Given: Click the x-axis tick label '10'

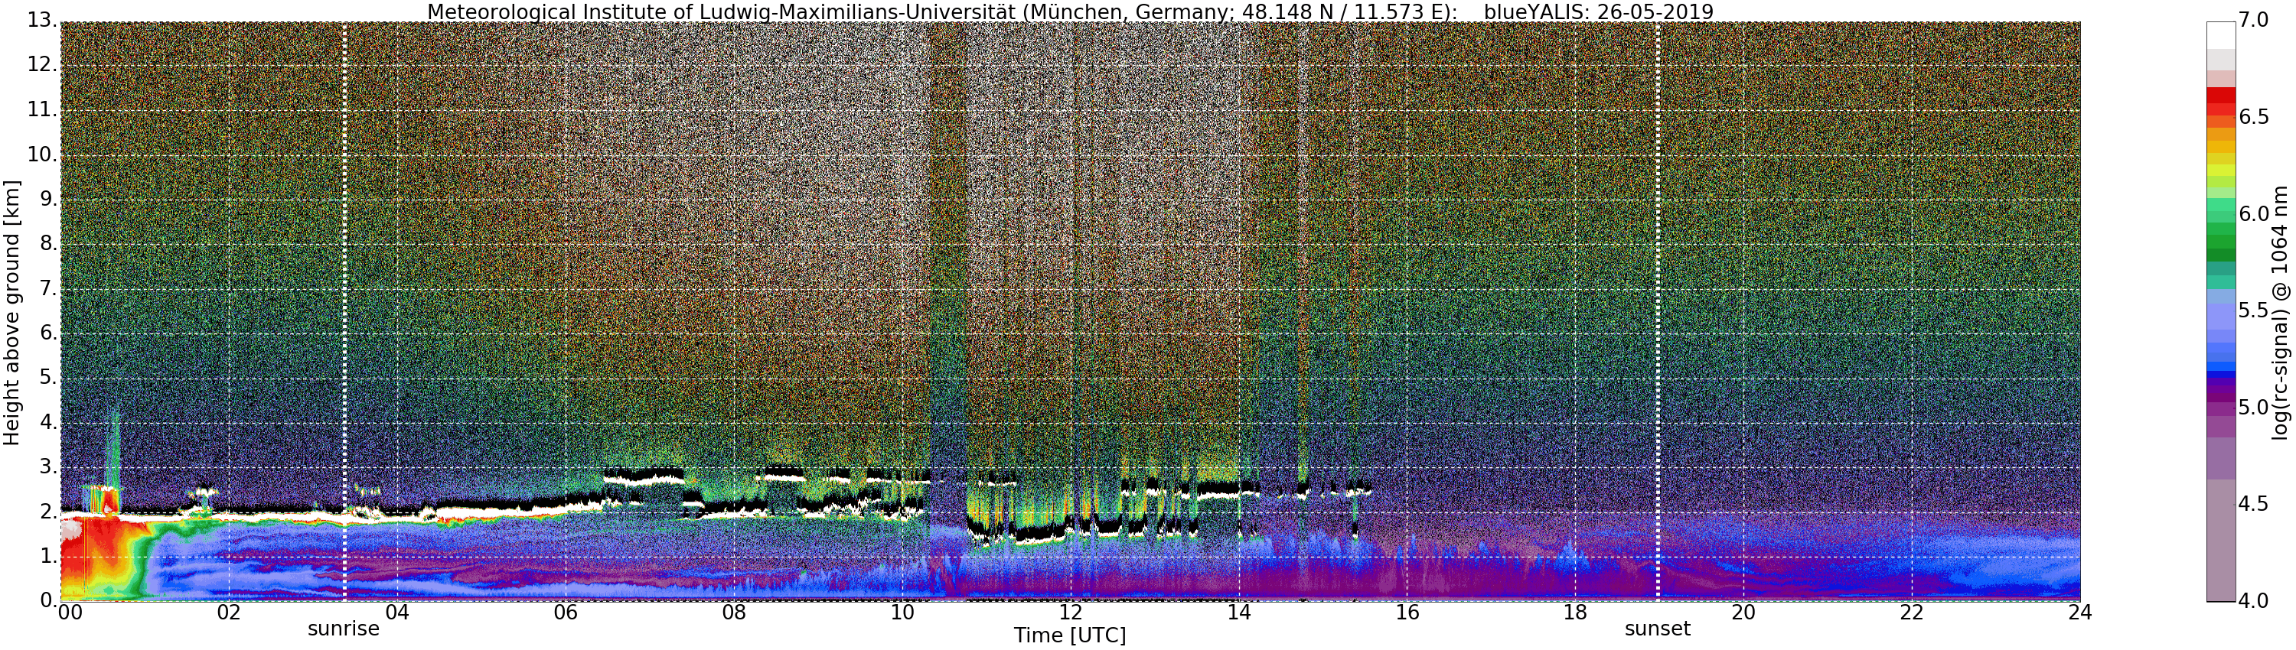Looking at the screenshot, I should 902,613.
